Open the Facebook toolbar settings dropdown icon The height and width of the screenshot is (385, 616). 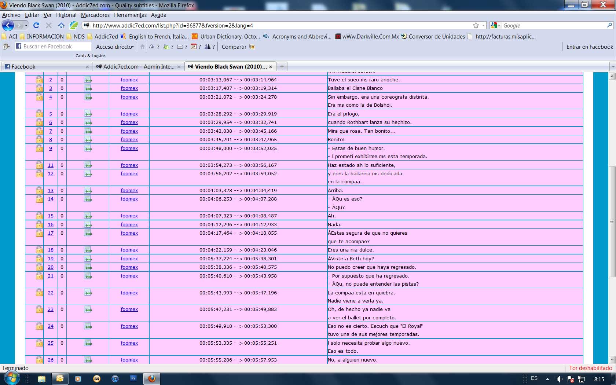click(6, 47)
